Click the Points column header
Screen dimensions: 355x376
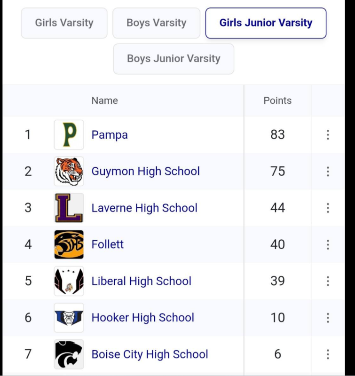(x=277, y=101)
